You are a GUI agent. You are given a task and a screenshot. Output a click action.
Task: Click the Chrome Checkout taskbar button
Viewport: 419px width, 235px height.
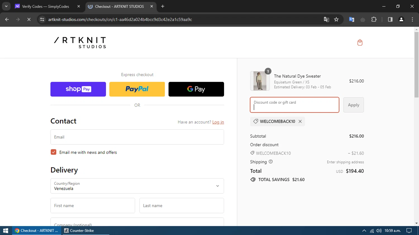tap(37, 231)
